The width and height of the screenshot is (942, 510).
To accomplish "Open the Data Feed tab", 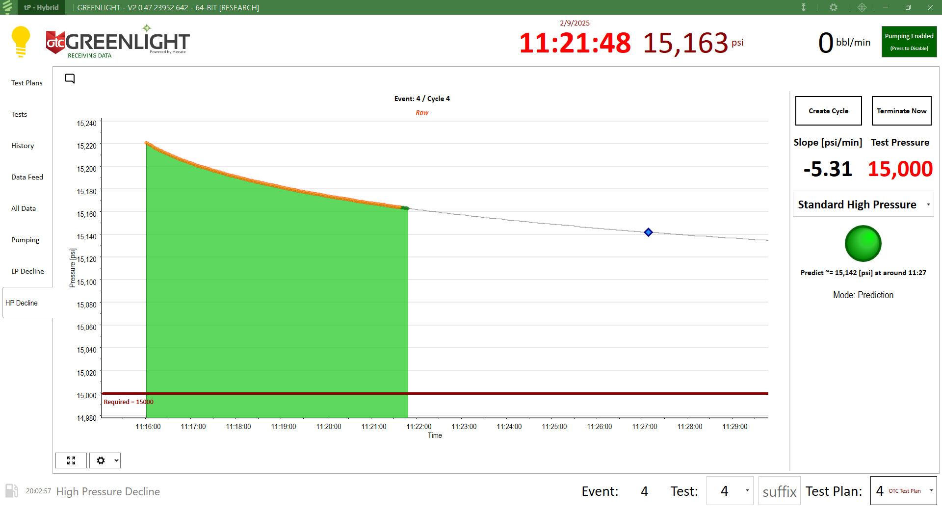I will pos(27,177).
